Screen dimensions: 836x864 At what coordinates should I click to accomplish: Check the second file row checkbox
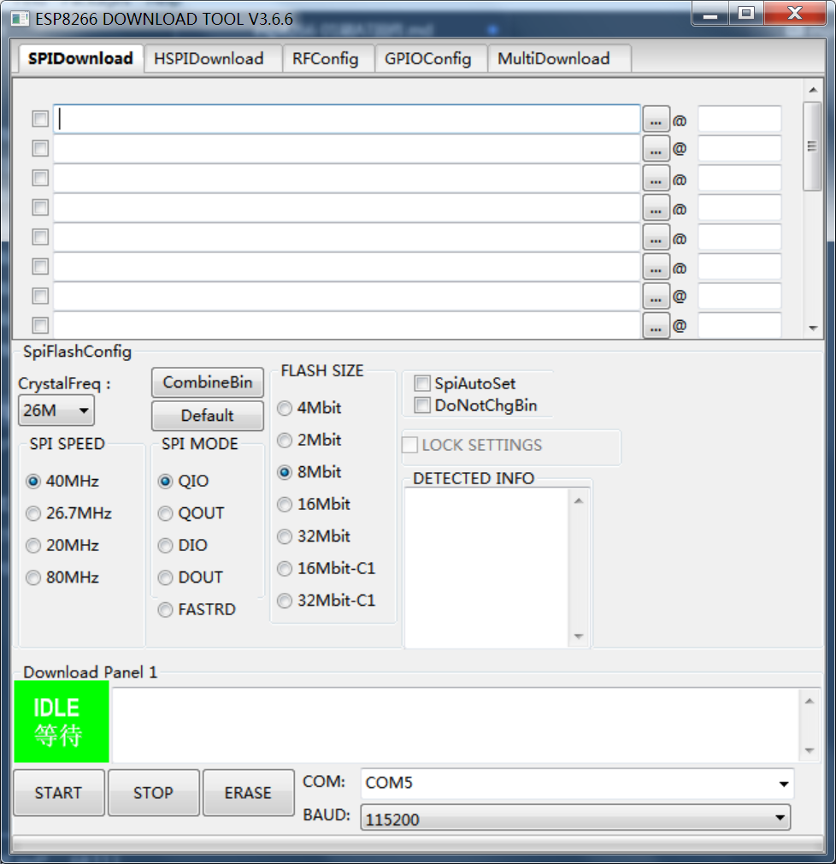(40, 148)
